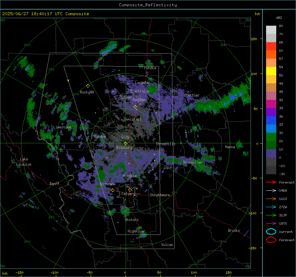The height and width of the screenshot is (277, 296).
Task: Click the yellow 54-51 dBZ color band
Action: tap(271, 71)
